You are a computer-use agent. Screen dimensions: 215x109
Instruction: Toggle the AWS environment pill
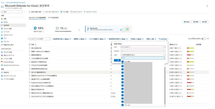[x=196, y=22]
